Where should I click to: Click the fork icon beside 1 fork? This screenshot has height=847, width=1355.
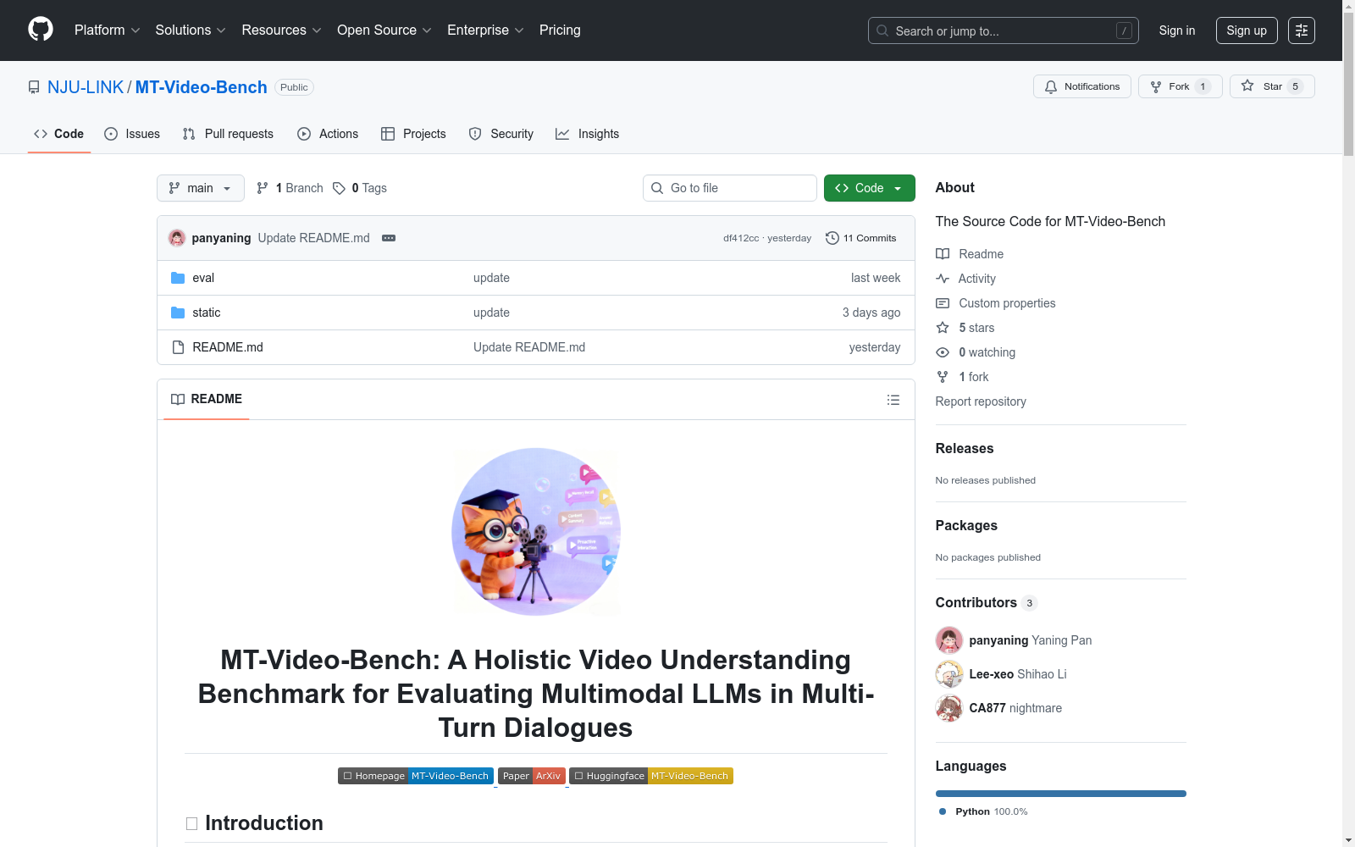click(943, 377)
